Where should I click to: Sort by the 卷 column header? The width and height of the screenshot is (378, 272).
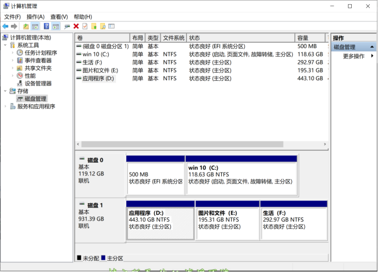(x=103, y=38)
